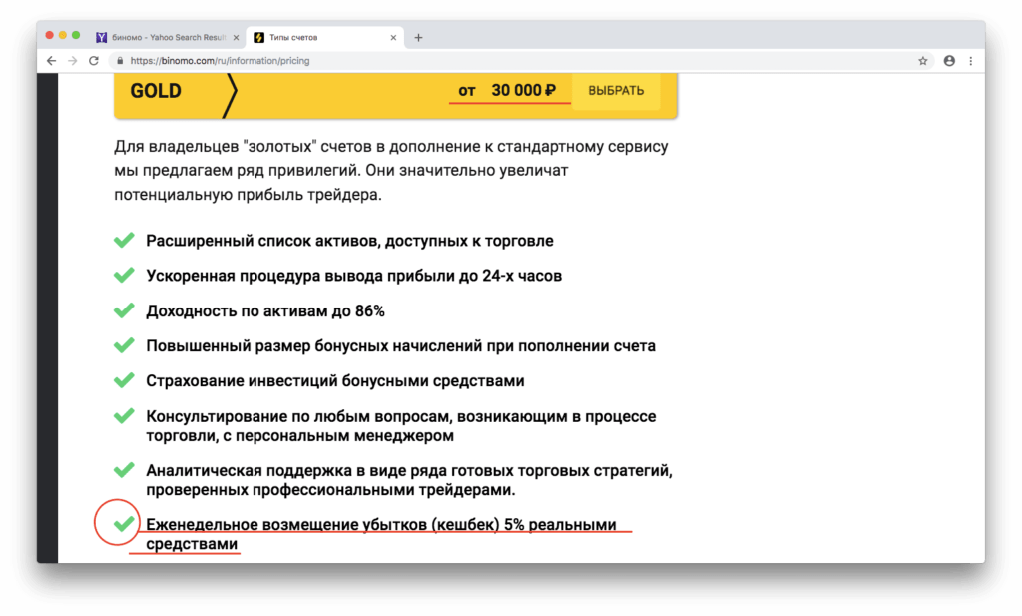Click the forward navigation arrow
This screenshot has width=1022, height=616.
coord(71,60)
